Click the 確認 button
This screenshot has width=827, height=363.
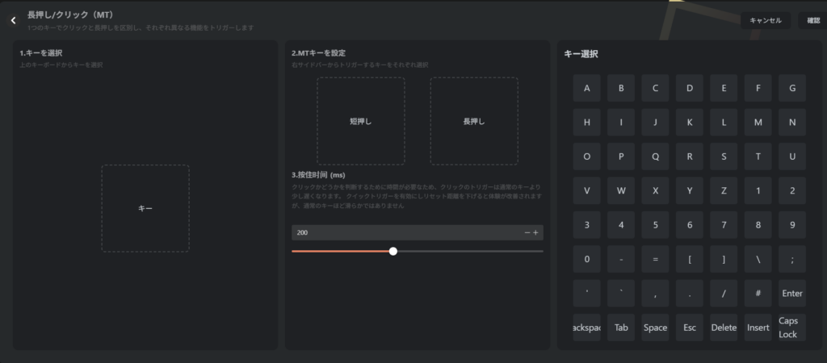pyautogui.click(x=812, y=20)
